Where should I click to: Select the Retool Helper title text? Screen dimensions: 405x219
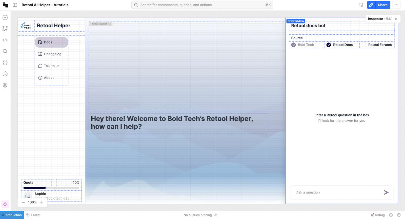(54, 26)
